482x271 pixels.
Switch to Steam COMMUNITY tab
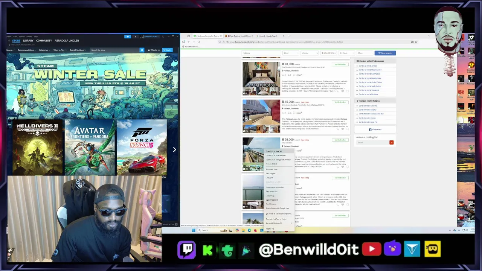point(44,41)
